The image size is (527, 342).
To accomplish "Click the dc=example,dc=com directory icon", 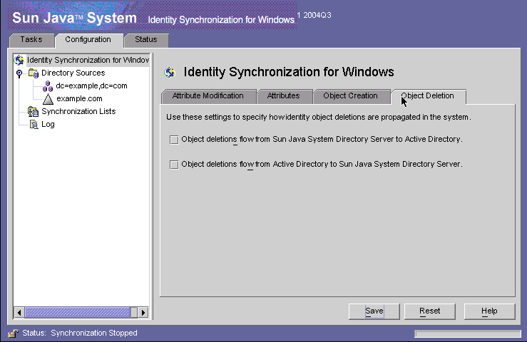I will 48,86.
